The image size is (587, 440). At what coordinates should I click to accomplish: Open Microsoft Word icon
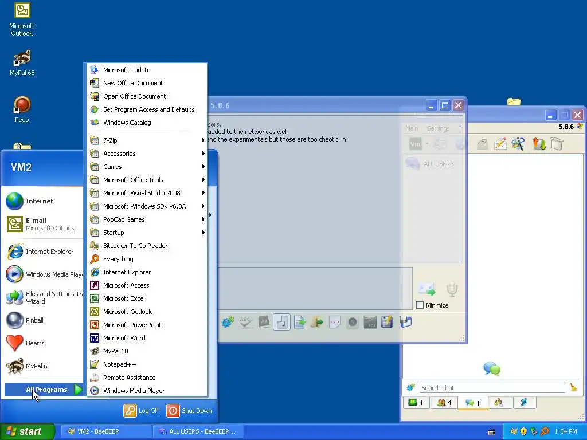point(95,338)
